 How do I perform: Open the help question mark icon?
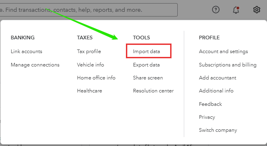pyautogui.click(x=215, y=10)
